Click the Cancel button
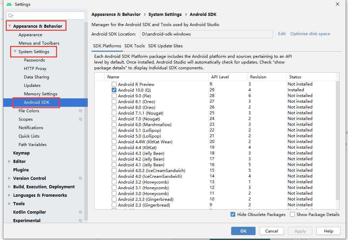Image resolution: width=348 pixels, height=240 pixels. click(272, 231)
